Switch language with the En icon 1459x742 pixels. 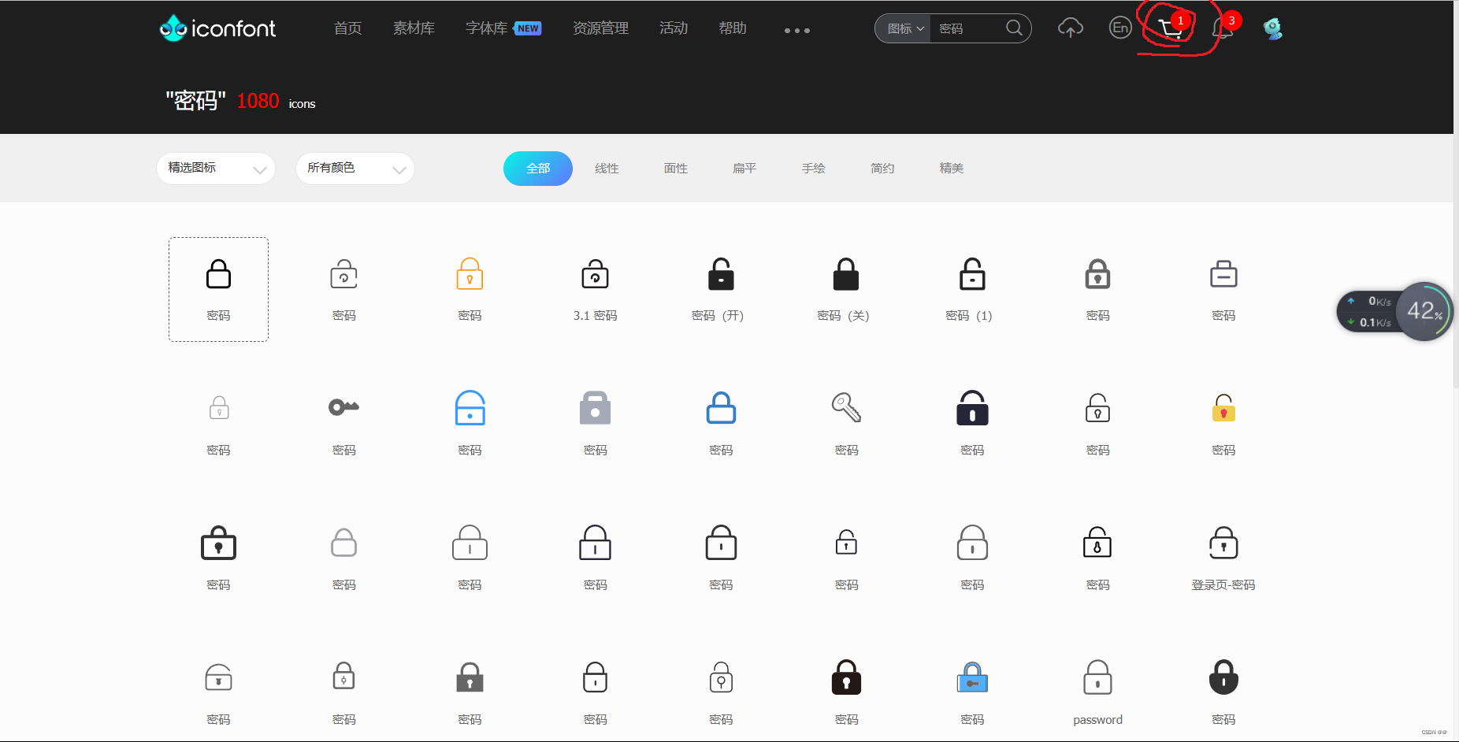(x=1120, y=28)
